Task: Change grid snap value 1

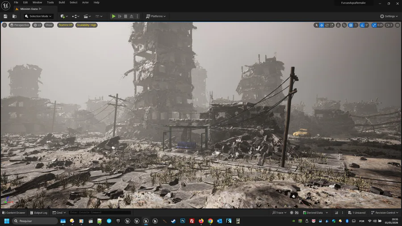Action: (x=356, y=25)
